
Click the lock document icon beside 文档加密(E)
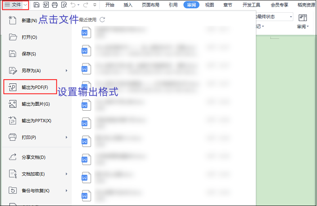(x=13, y=174)
